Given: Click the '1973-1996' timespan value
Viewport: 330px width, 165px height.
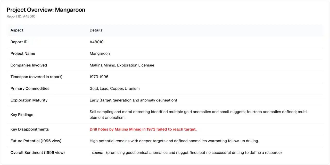Looking at the screenshot, I should pos(99,77).
